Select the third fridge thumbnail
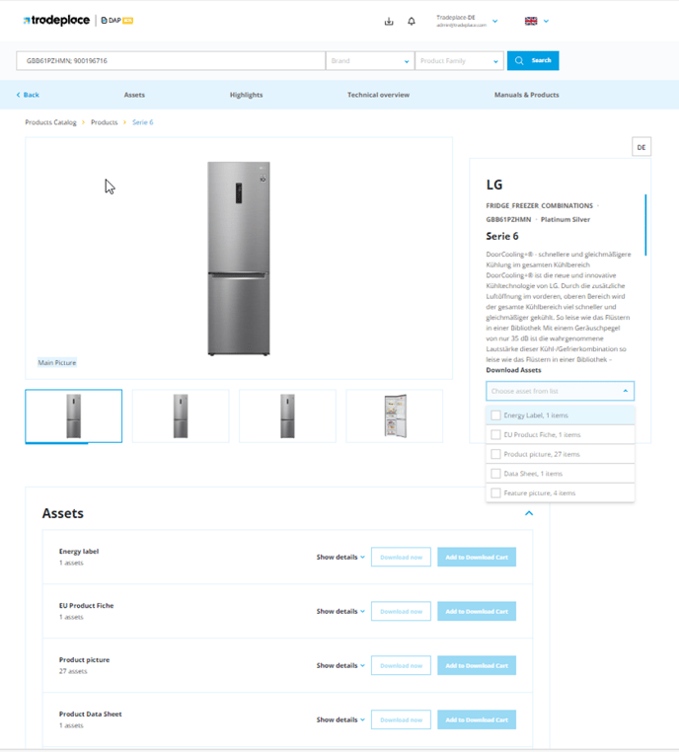This screenshot has height=752, width=679. tap(287, 415)
